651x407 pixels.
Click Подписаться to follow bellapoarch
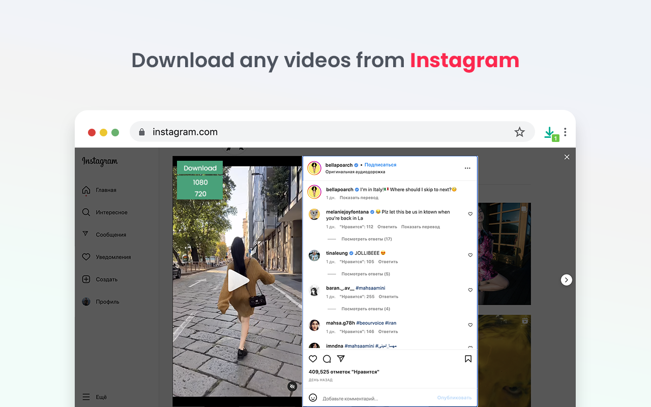point(380,164)
